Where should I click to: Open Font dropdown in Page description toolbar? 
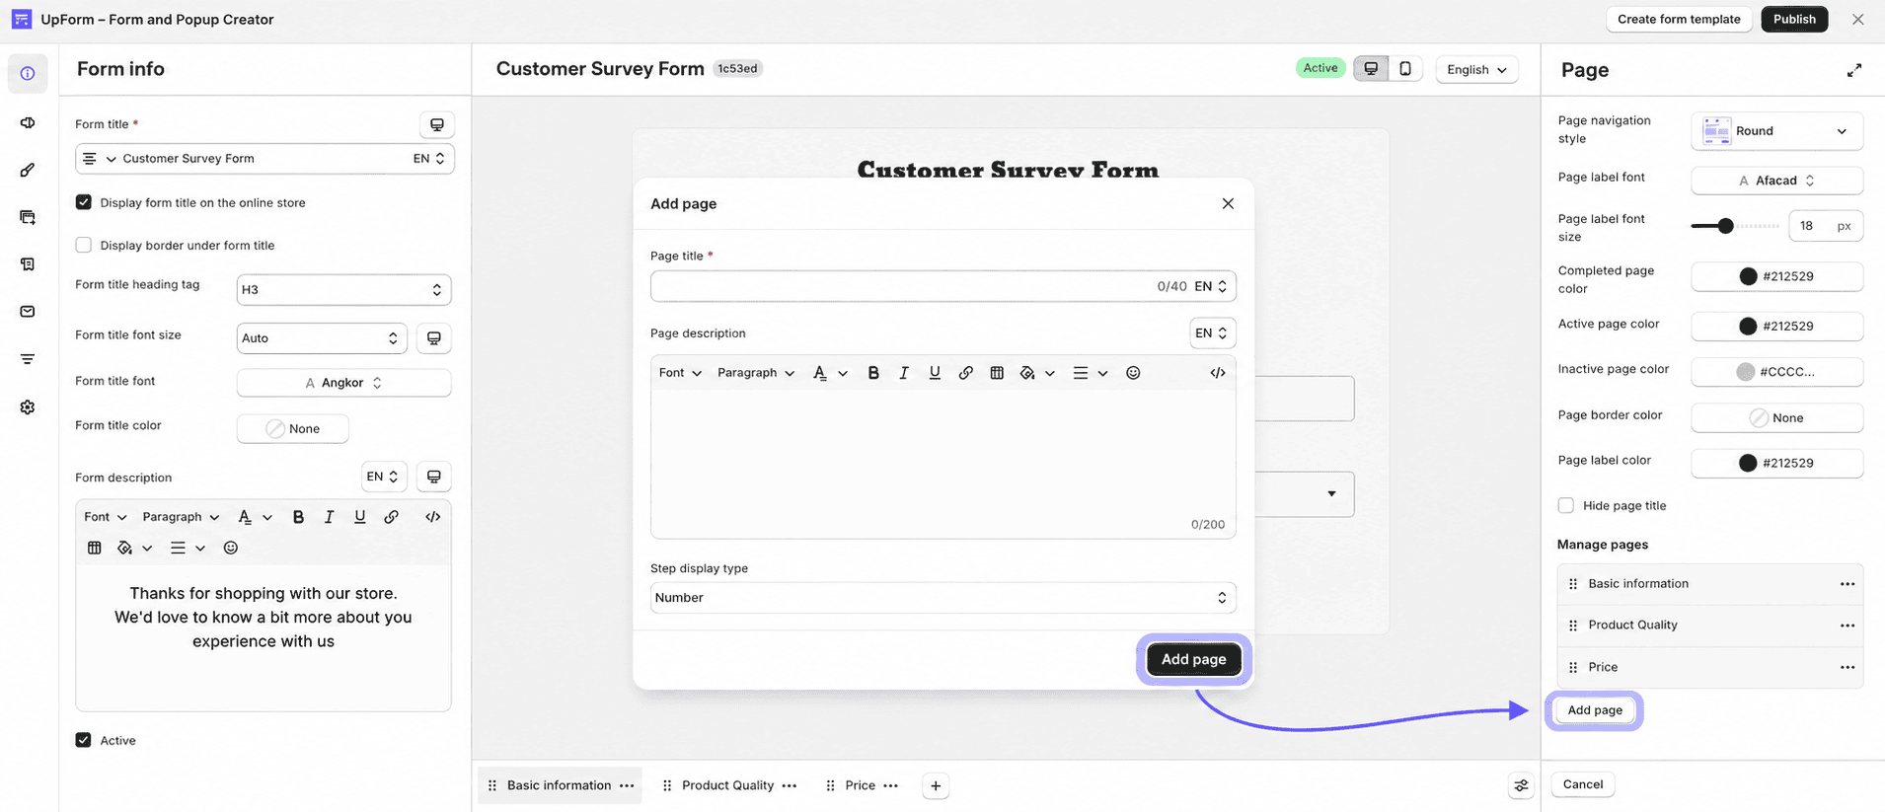(x=680, y=373)
